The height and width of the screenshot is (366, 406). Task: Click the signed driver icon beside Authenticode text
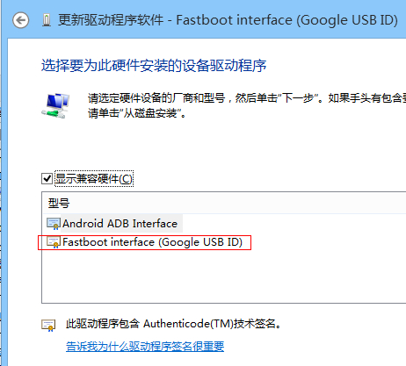click(48, 325)
